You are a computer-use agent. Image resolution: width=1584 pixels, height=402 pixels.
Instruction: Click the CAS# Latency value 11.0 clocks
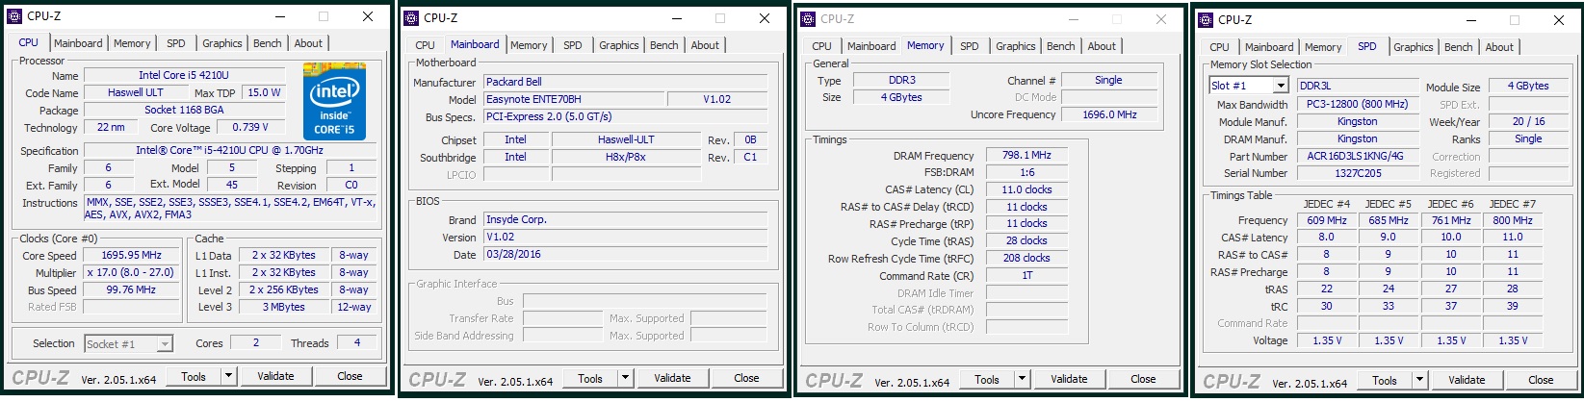pos(1026,189)
